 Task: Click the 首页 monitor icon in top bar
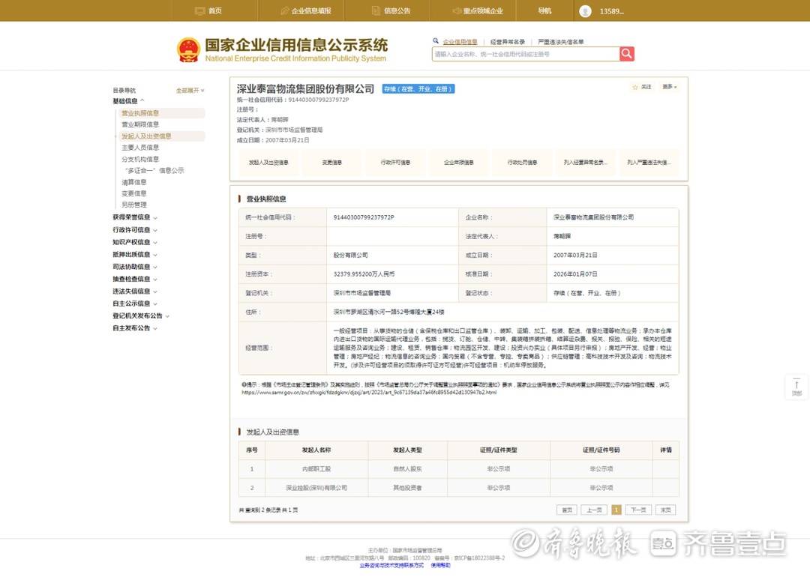200,10
